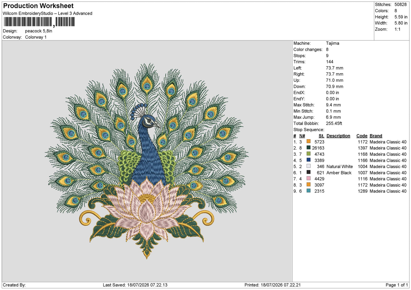Viewport: 411px width, 290px height.
Task: Click the 'Colorway 1' value
Action: 36,37
